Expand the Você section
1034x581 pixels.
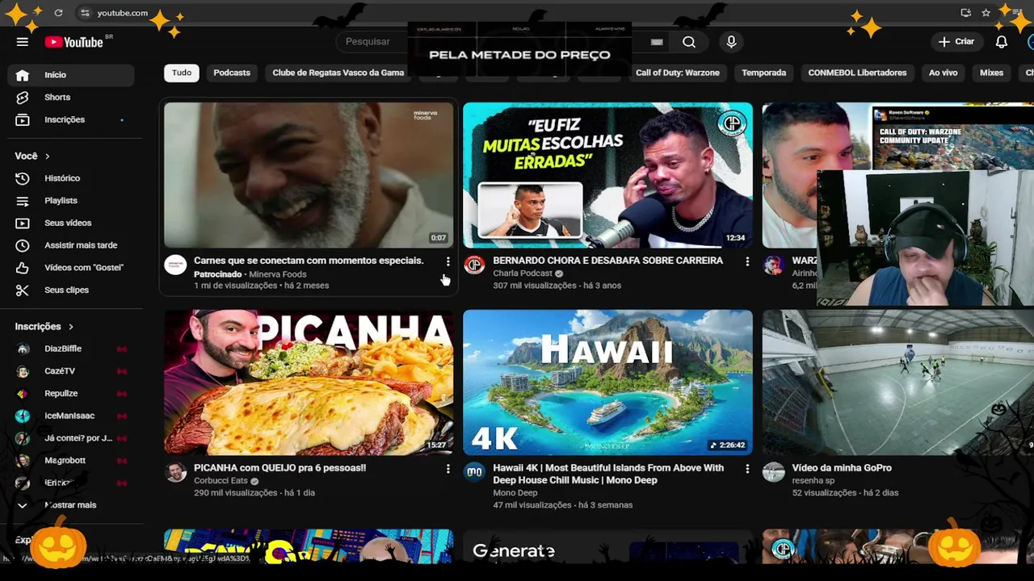coord(32,156)
